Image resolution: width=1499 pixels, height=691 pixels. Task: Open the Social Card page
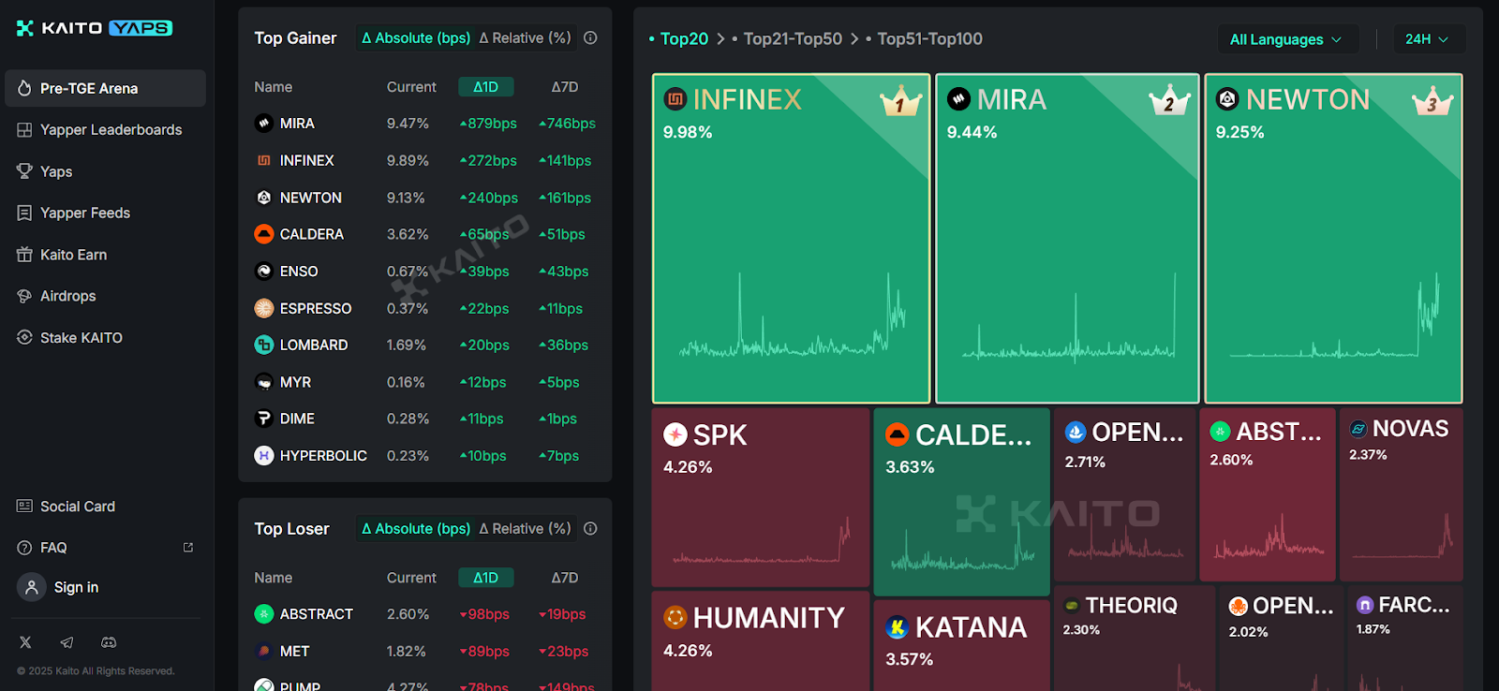pos(105,507)
